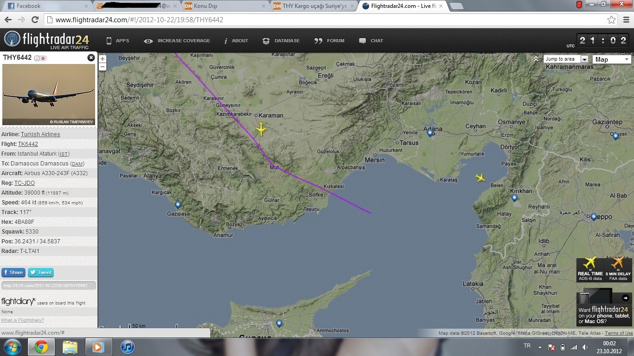The height and width of the screenshot is (356, 634).
Task: Click the Hatay airport marker
Action: pos(514,198)
